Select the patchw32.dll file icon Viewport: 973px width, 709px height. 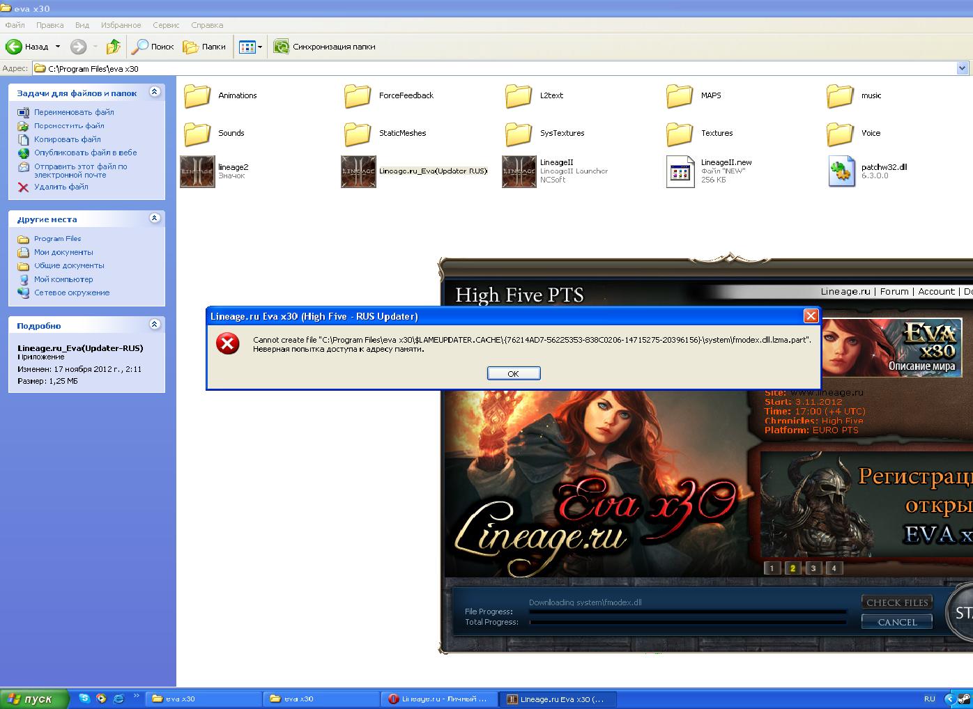(841, 171)
